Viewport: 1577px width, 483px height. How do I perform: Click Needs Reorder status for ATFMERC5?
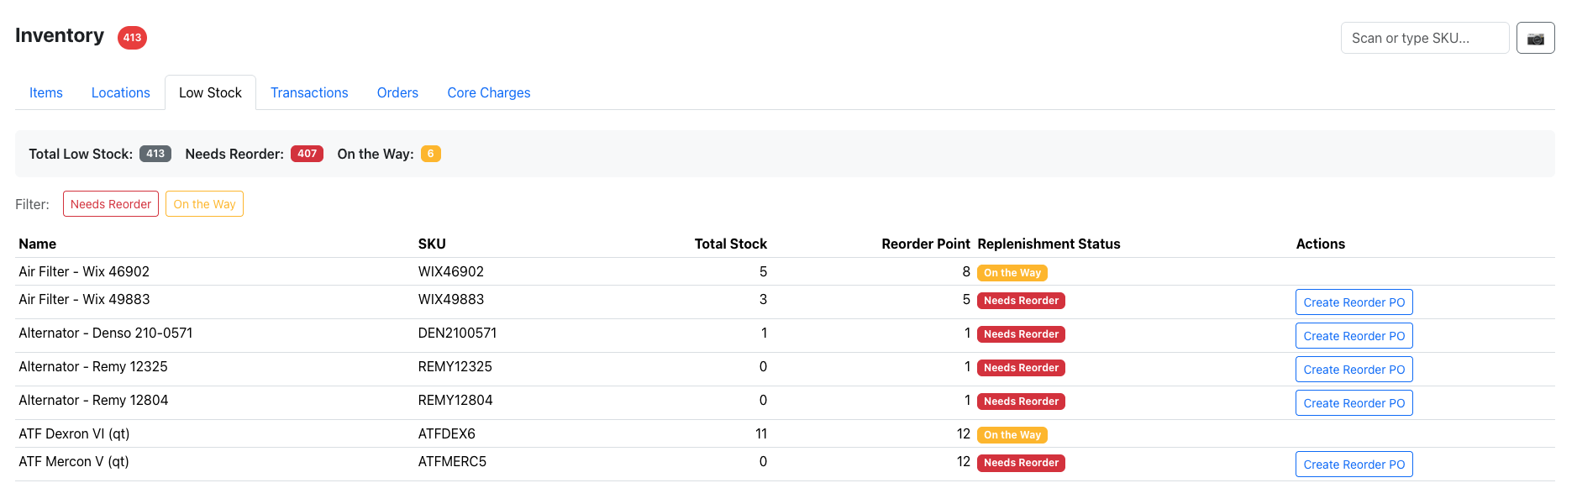tap(1021, 463)
